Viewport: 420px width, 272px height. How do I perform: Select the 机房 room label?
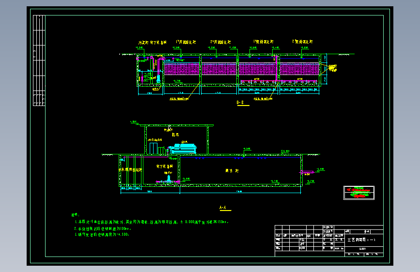click(x=175, y=135)
